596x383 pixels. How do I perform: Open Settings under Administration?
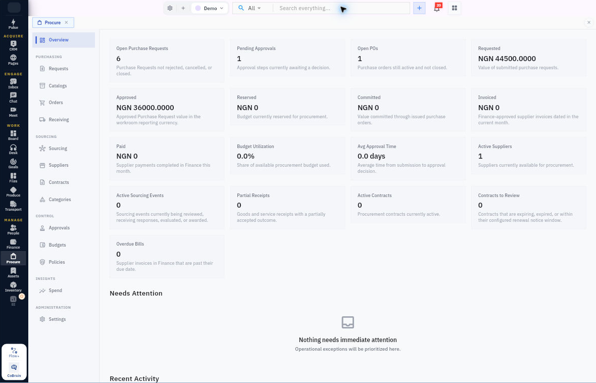(x=64, y=319)
